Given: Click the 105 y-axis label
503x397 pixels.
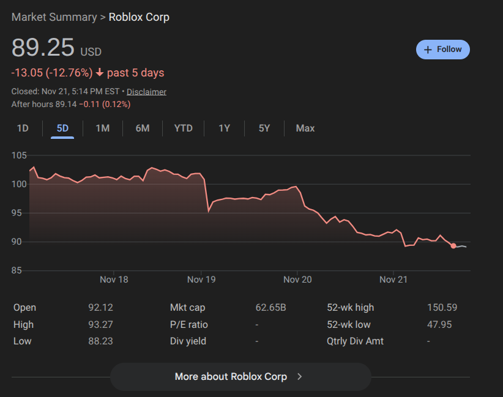Looking at the screenshot, I should coord(19,155).
